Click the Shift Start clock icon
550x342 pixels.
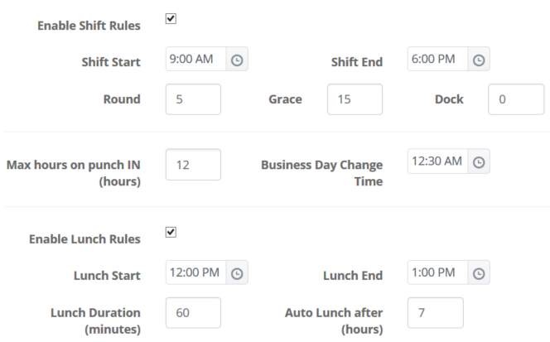point(237,60)
